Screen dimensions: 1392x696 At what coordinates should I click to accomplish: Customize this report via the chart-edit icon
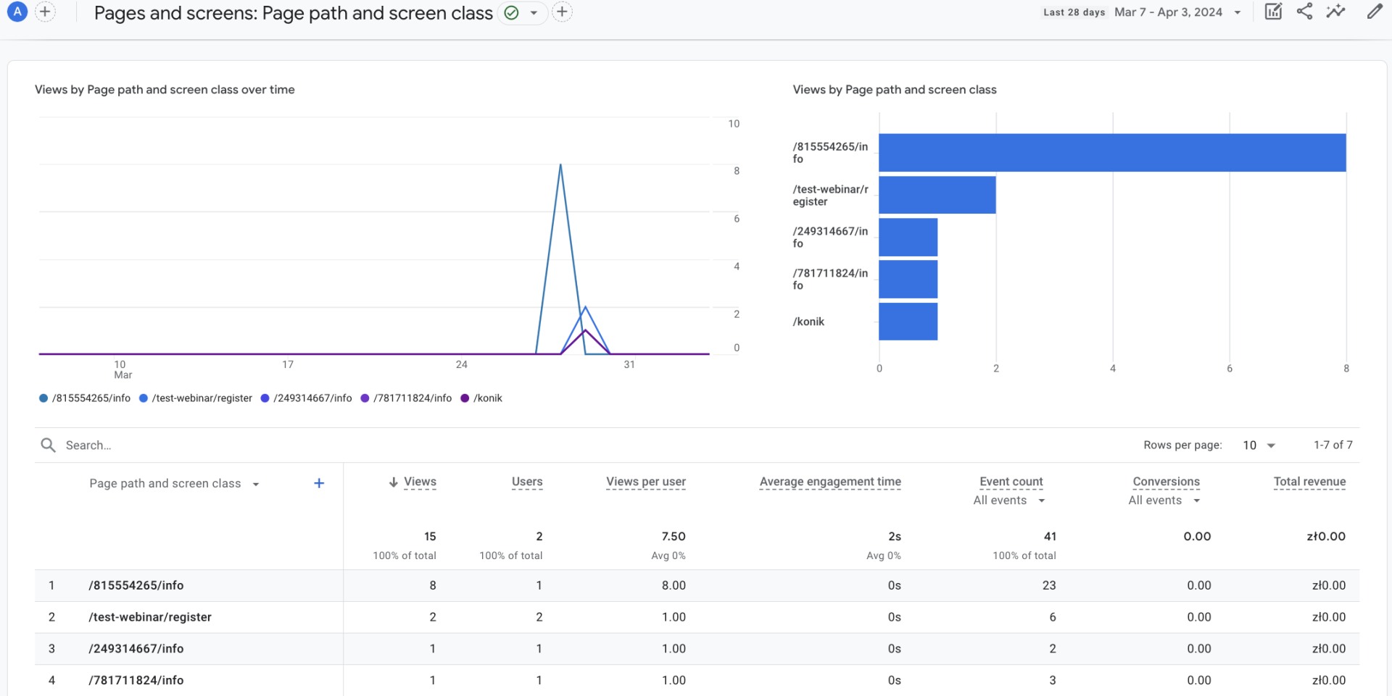1273,12
